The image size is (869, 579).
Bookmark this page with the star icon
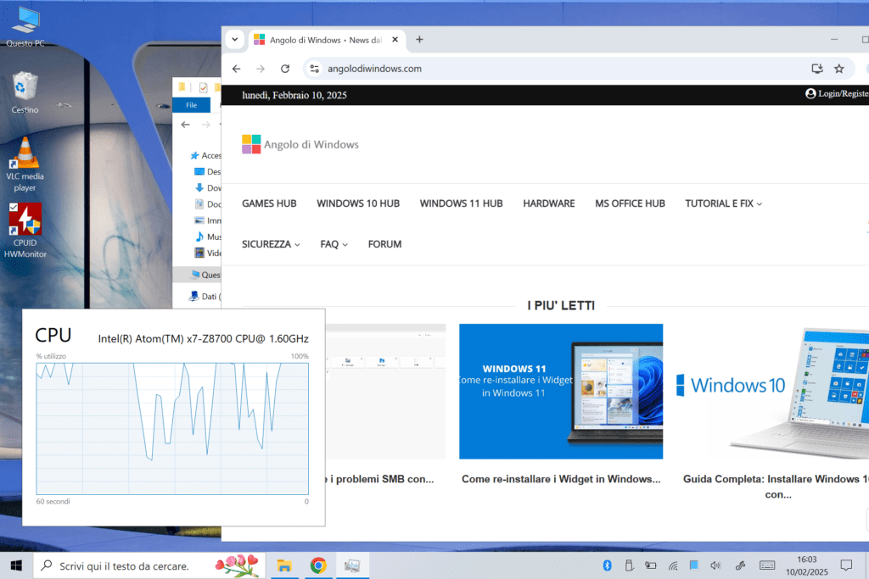click(838, 69)
